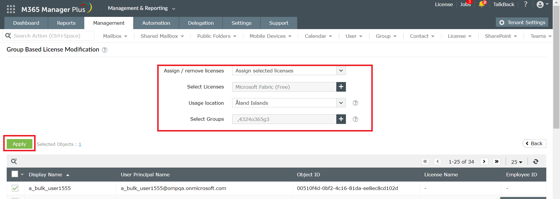
Task: Click the plus icon next to Select Licenses
Action: [341, 87]
